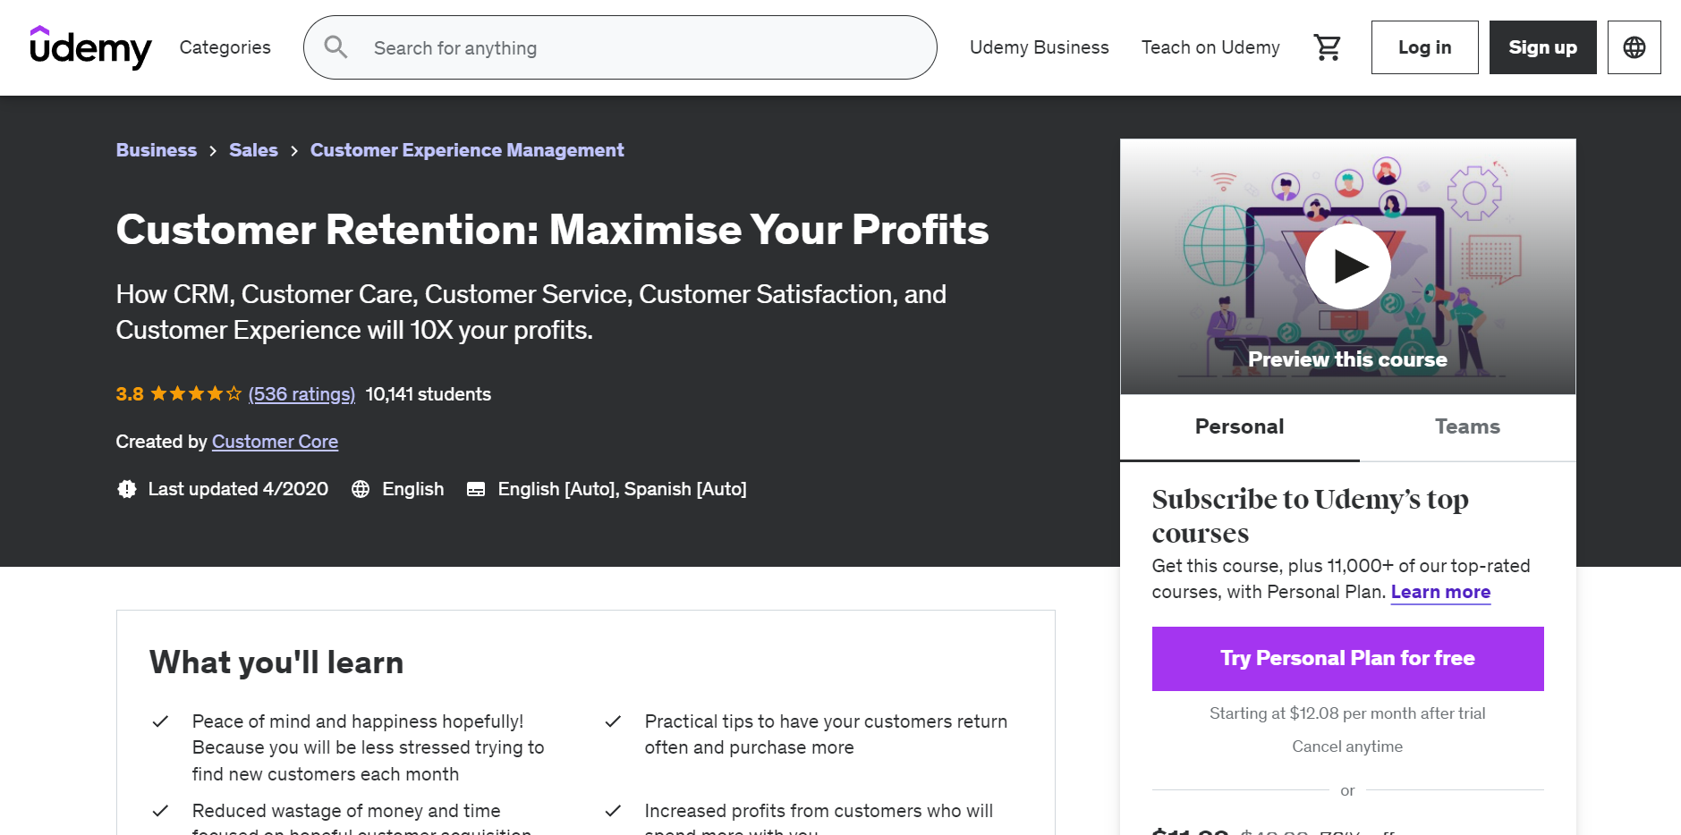Open the 536 ratings link

301,394
